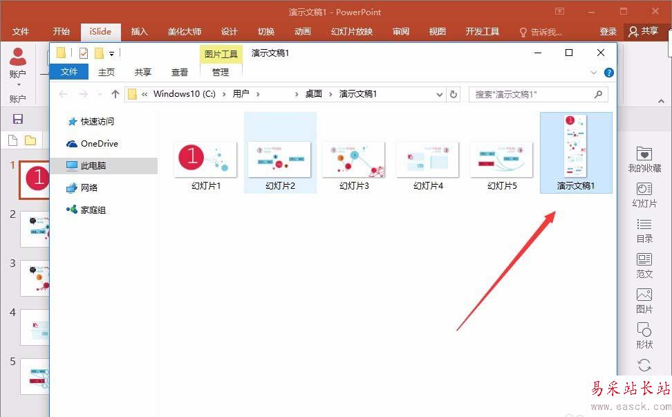Click the Explorer back arrow
This screenshot has height=417, width=672.
click(64, 94)
